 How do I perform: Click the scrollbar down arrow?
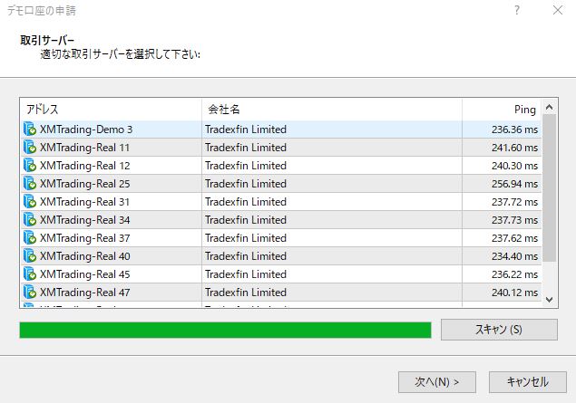[x=549, y=300]
